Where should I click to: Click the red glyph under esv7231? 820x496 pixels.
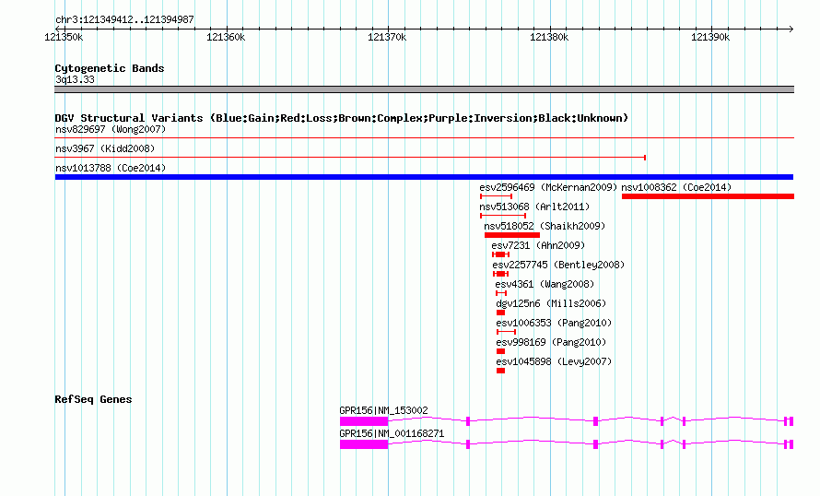click(500, 254)
